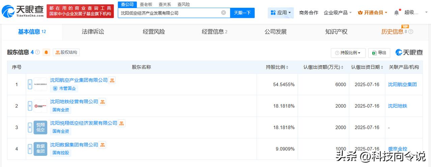Select the 法律诉讼 tab
Viewport: 431px width, 167px height.
pos(93,32)
